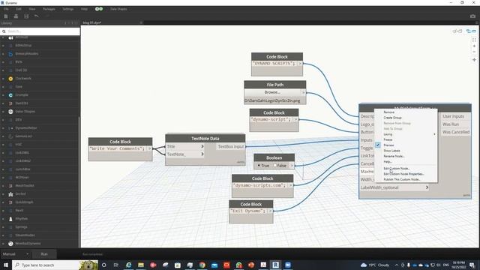480x270 pixels.
Task: Expand the Rhythm library category
Action: 3,219
